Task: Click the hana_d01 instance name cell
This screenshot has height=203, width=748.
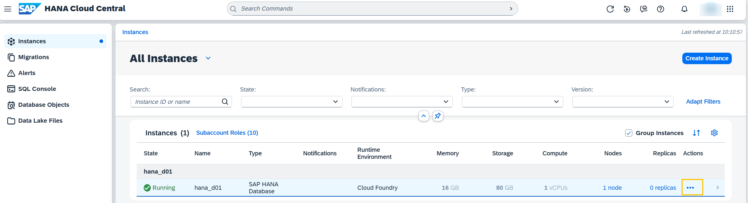Action: point(208,188)
